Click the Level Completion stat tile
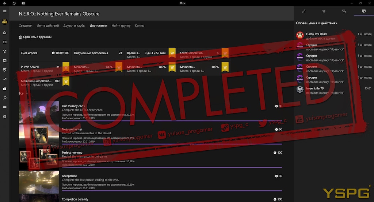Image resolution: width=374 pixels, height=202 pixels. [x=204, y=55]
